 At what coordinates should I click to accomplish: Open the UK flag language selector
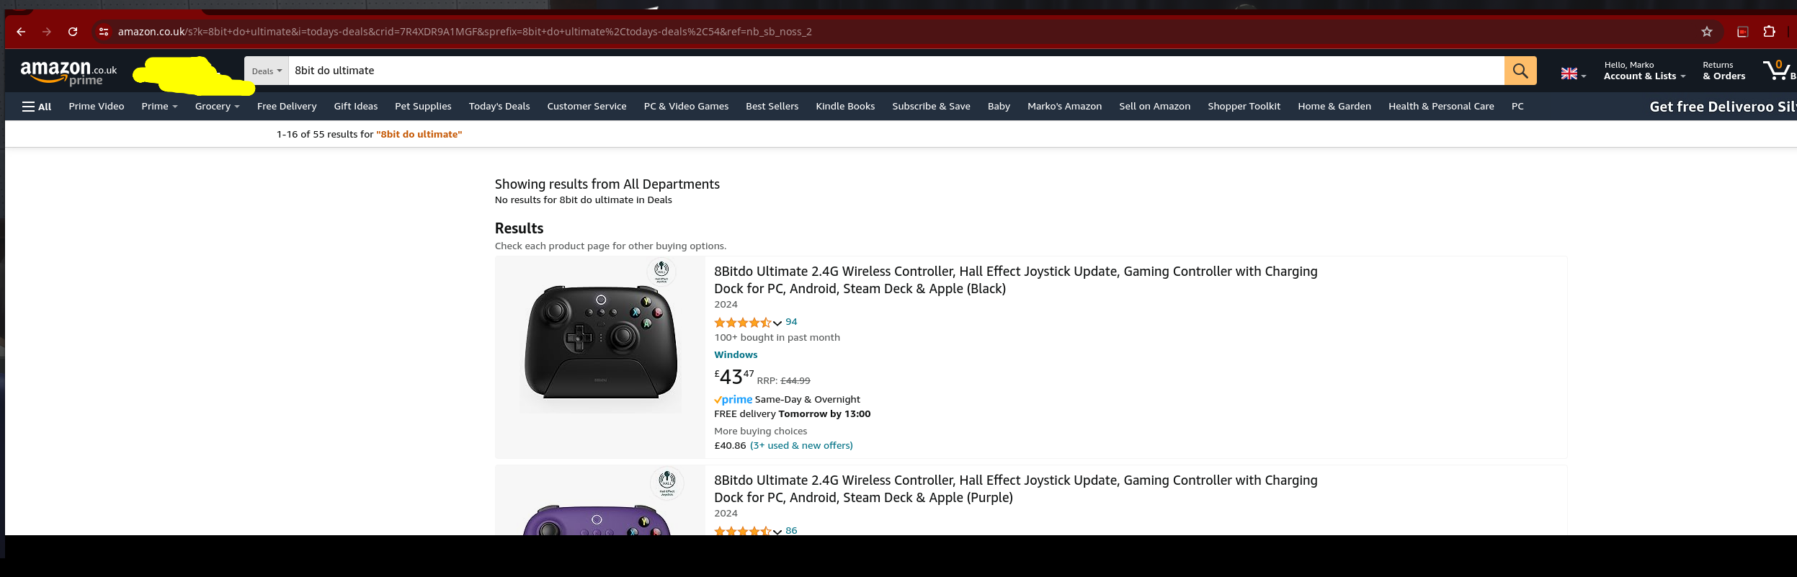click(x=1574, y=73)
